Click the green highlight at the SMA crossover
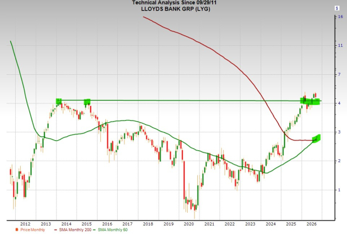Image resolution: width=347 pixels, height=234 pixels. point(317,139)
